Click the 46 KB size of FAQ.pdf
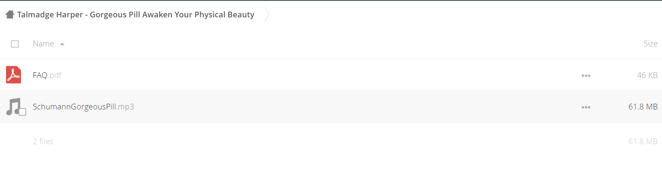The width and height of the screenshot is (662, 182). (647, 75)
